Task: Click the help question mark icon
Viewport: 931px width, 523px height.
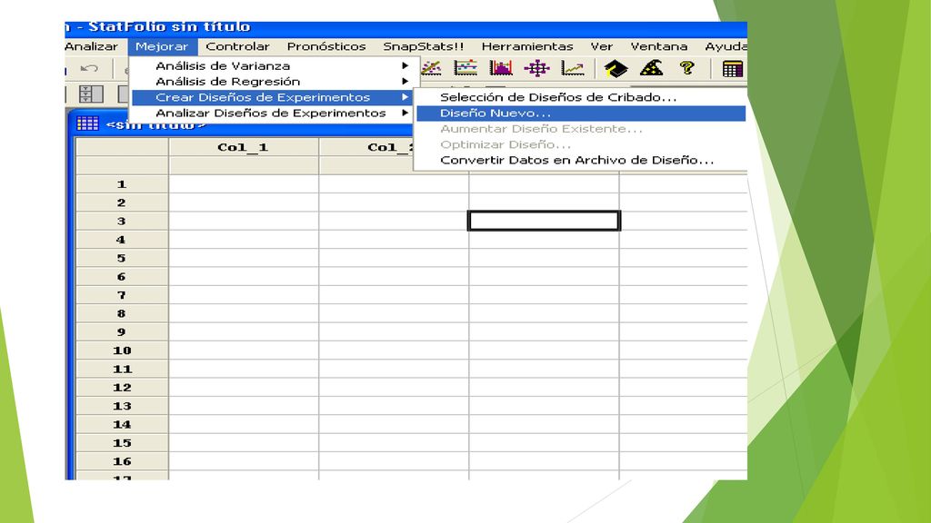Action: [x=687, y=69]
